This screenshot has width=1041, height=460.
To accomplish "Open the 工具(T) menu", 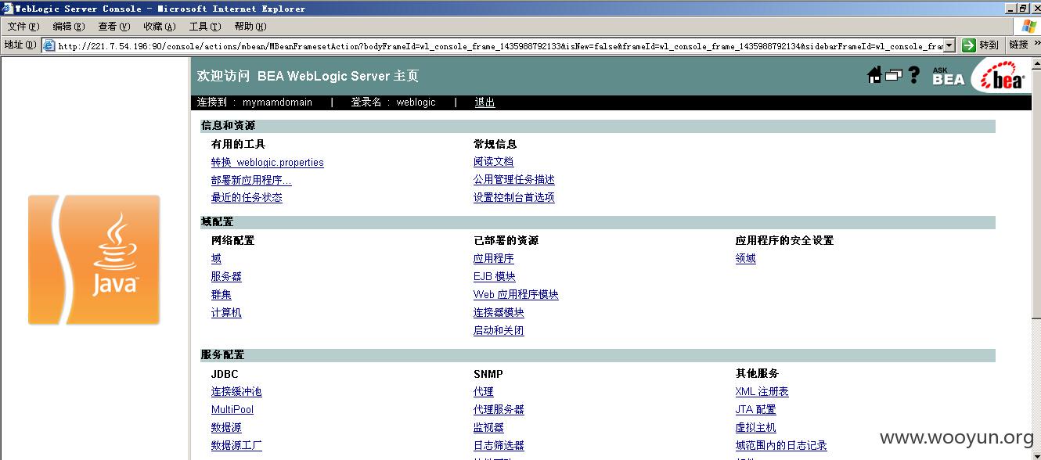I will [205, 26].
